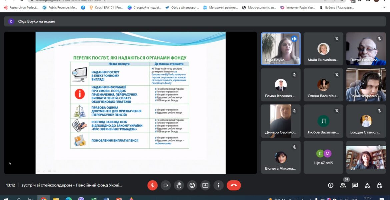Click the purple O avatar in the presenter banner
This screenshot has height=200, width=390.
coord(11,21)
